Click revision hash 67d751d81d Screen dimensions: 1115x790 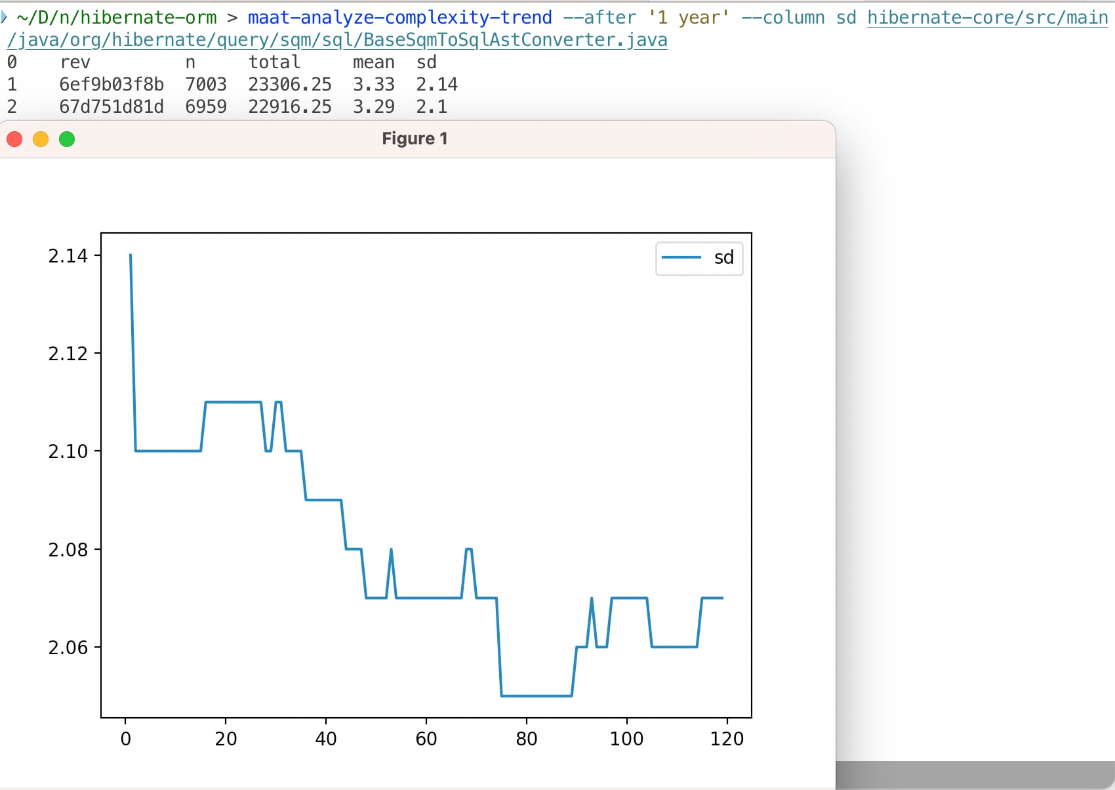pyautogui.click(x=111, y=107)
